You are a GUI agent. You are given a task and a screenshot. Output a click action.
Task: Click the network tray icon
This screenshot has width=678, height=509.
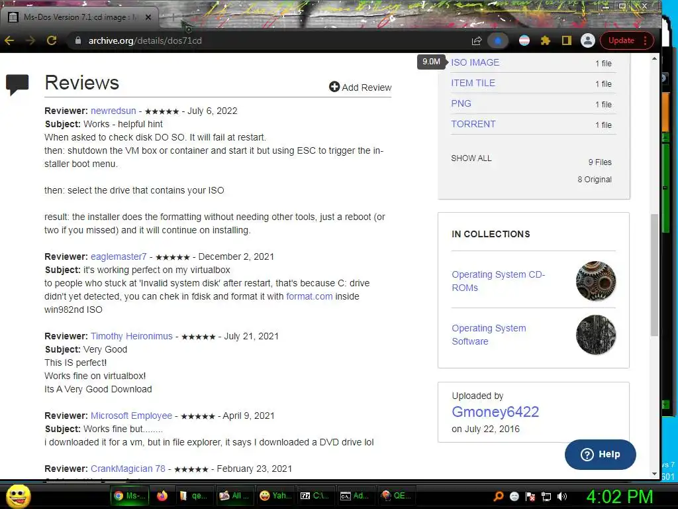point(546,496)
